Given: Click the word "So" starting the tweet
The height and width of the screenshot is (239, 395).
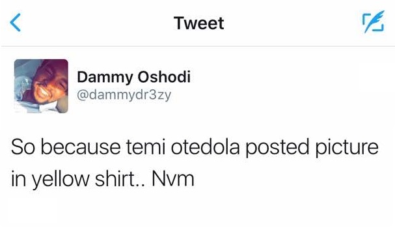Looking at the screenshot, I should tap(23, 147).
